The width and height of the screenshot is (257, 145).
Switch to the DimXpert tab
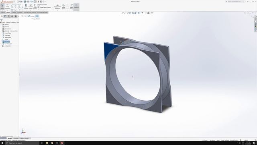[20, 12]
